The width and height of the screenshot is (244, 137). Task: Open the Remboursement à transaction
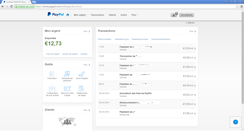point(147,104)
